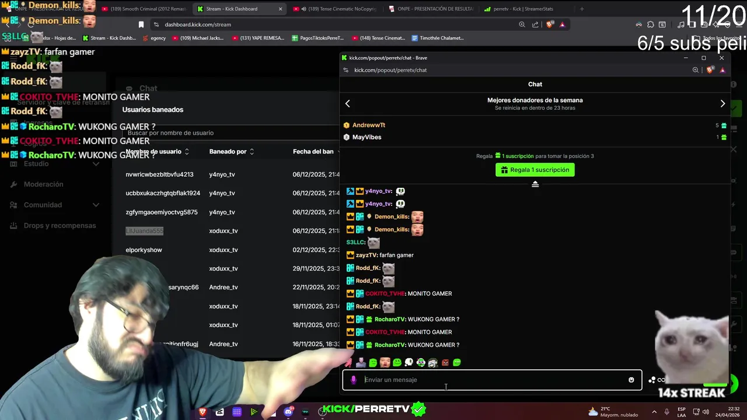Click ban date 02/12/2025 cell

coord(316,250)
